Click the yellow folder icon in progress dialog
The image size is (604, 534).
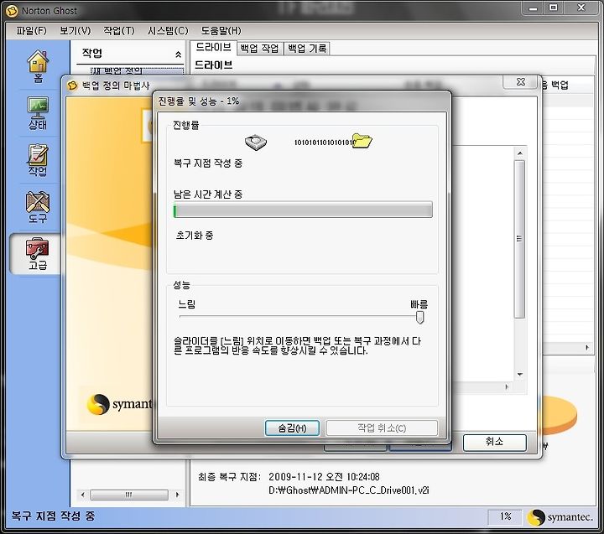362,141
